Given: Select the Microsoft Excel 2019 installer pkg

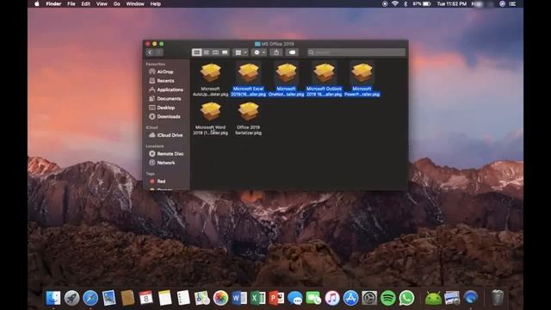Looking at the screenshot, I should point(249,79).
